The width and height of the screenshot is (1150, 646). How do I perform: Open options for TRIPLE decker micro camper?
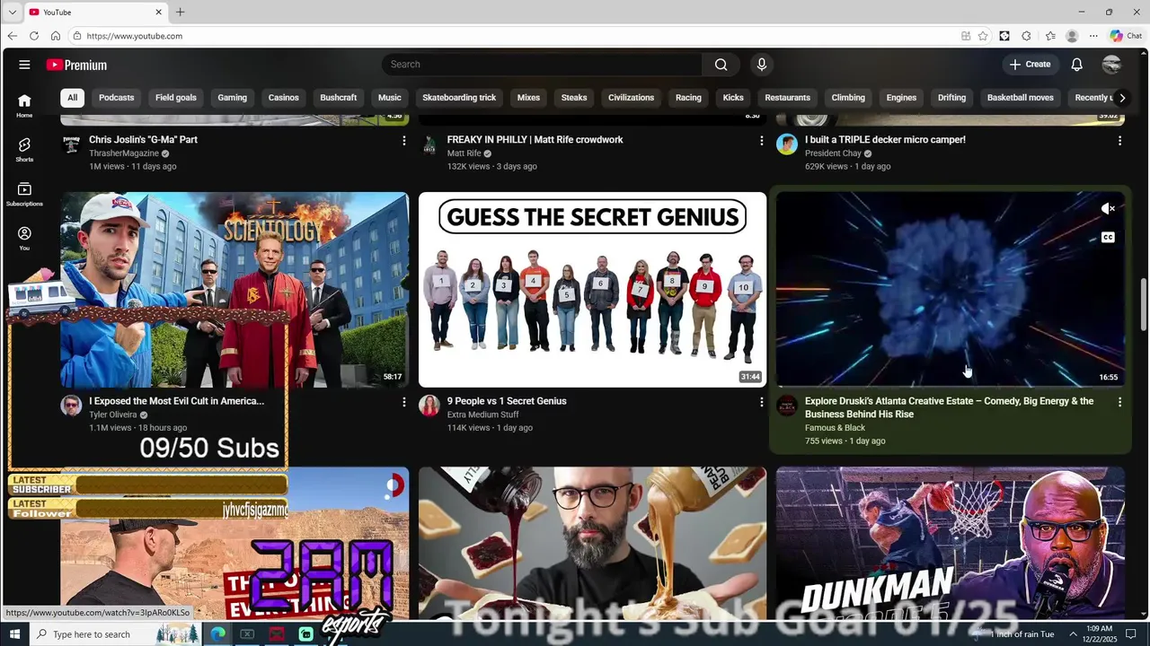coord(1119,141)
